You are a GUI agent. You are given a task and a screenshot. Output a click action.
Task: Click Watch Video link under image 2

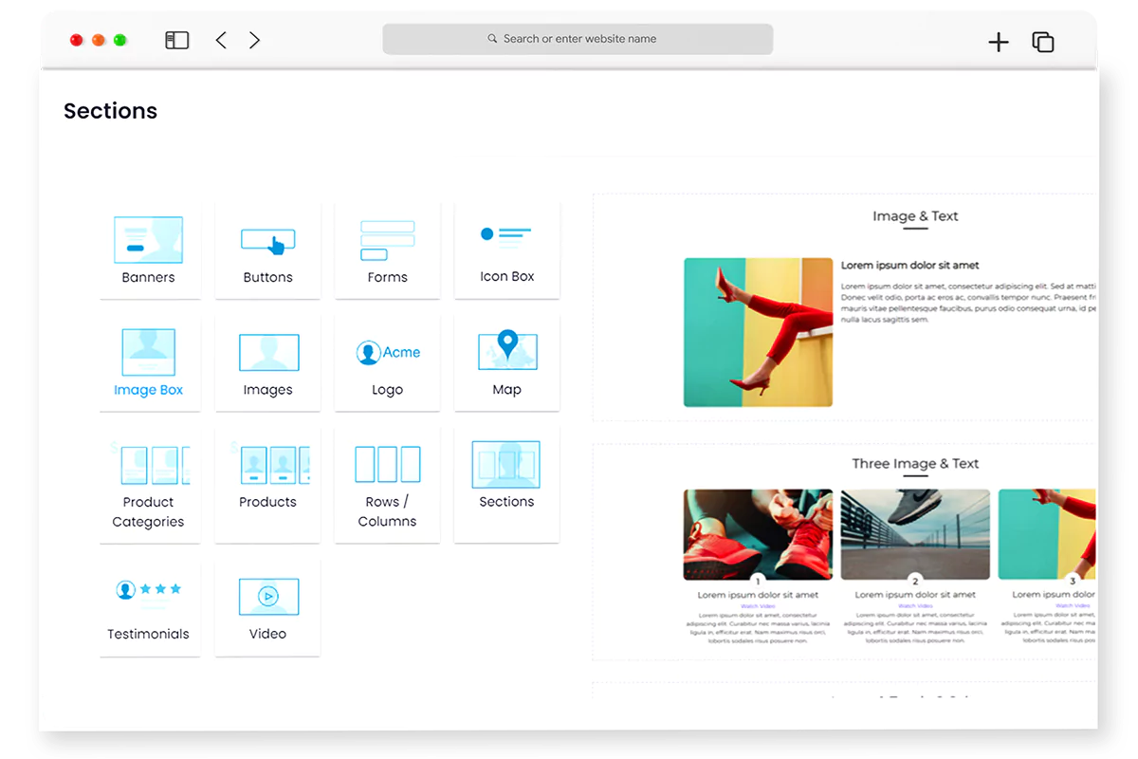pyautogui.click(x=915, y=605)
